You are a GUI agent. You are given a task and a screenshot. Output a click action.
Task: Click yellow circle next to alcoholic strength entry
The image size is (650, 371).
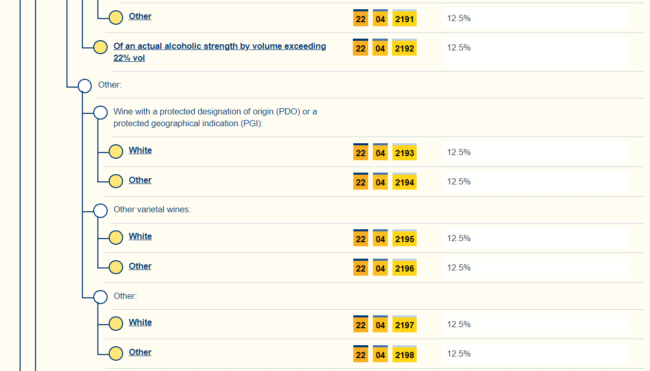point(100,47)
